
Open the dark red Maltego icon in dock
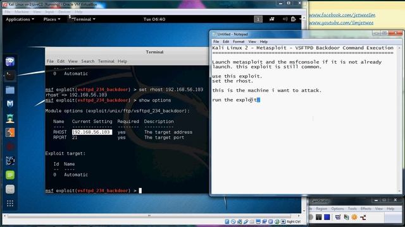(x=10, y=147)
